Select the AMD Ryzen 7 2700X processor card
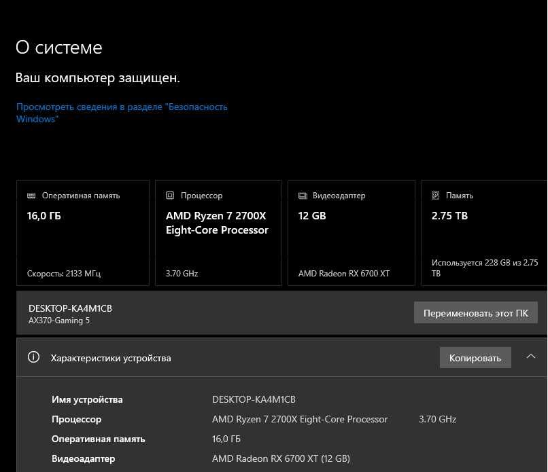The image size is (548, 472). [x=218, y=233]
